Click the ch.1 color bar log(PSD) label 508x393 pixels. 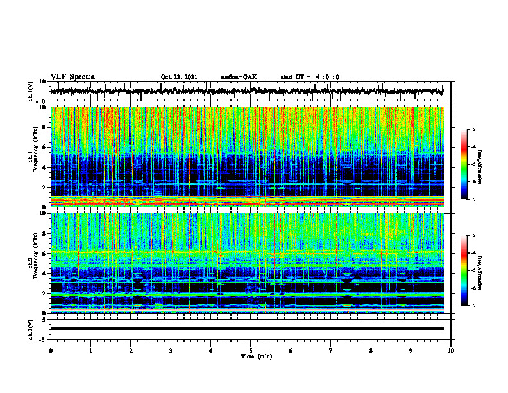tap(480, 168)
